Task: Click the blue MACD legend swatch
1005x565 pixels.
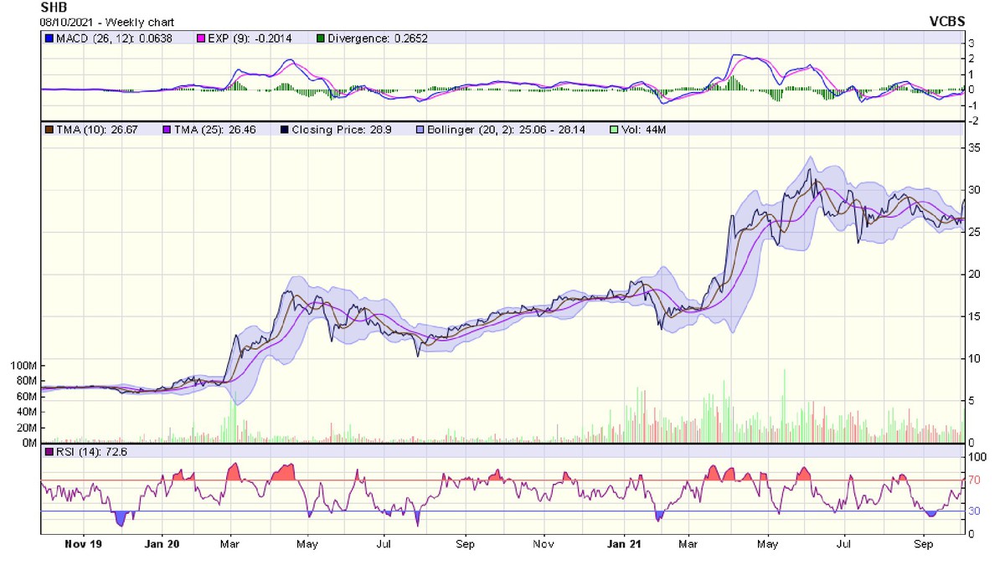Action: click(49, 39)
